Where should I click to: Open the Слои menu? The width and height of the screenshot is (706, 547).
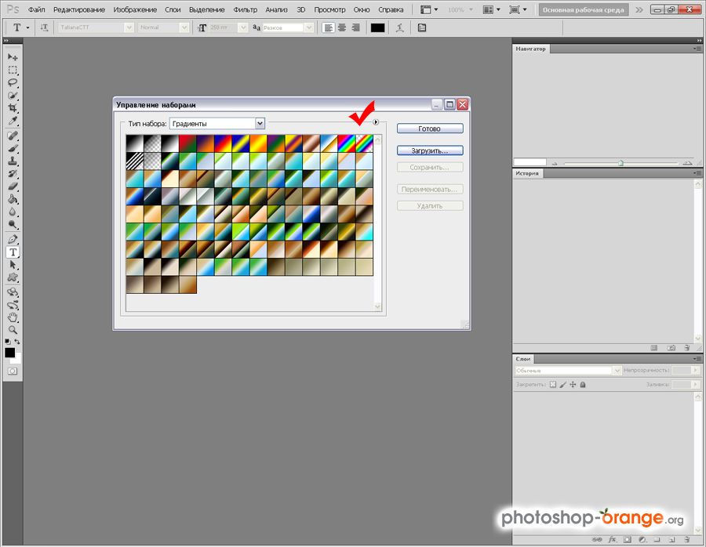pos(173,9)
